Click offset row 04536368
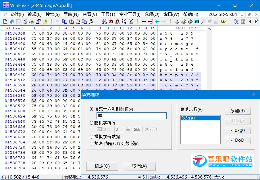Screen dimensions: 260x180 (15, 33)
